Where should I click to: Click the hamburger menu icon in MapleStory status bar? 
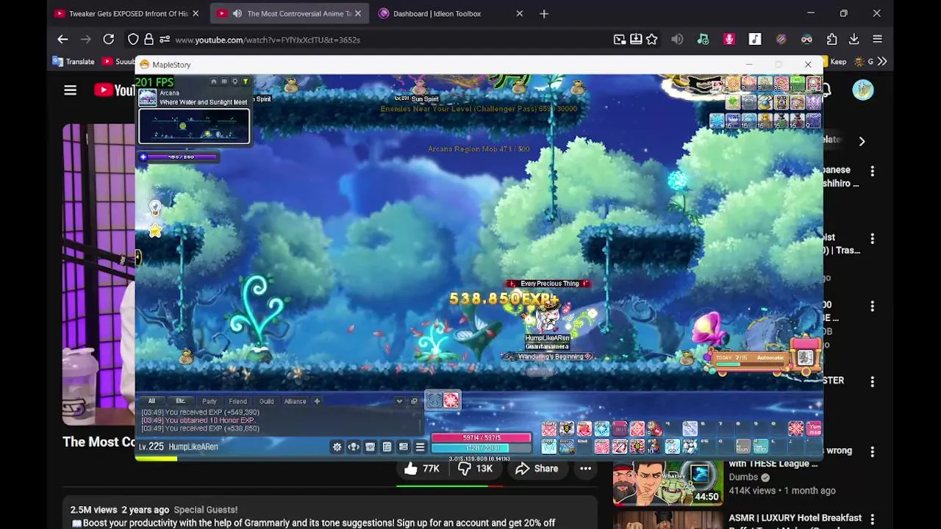[x=420, y=447]
